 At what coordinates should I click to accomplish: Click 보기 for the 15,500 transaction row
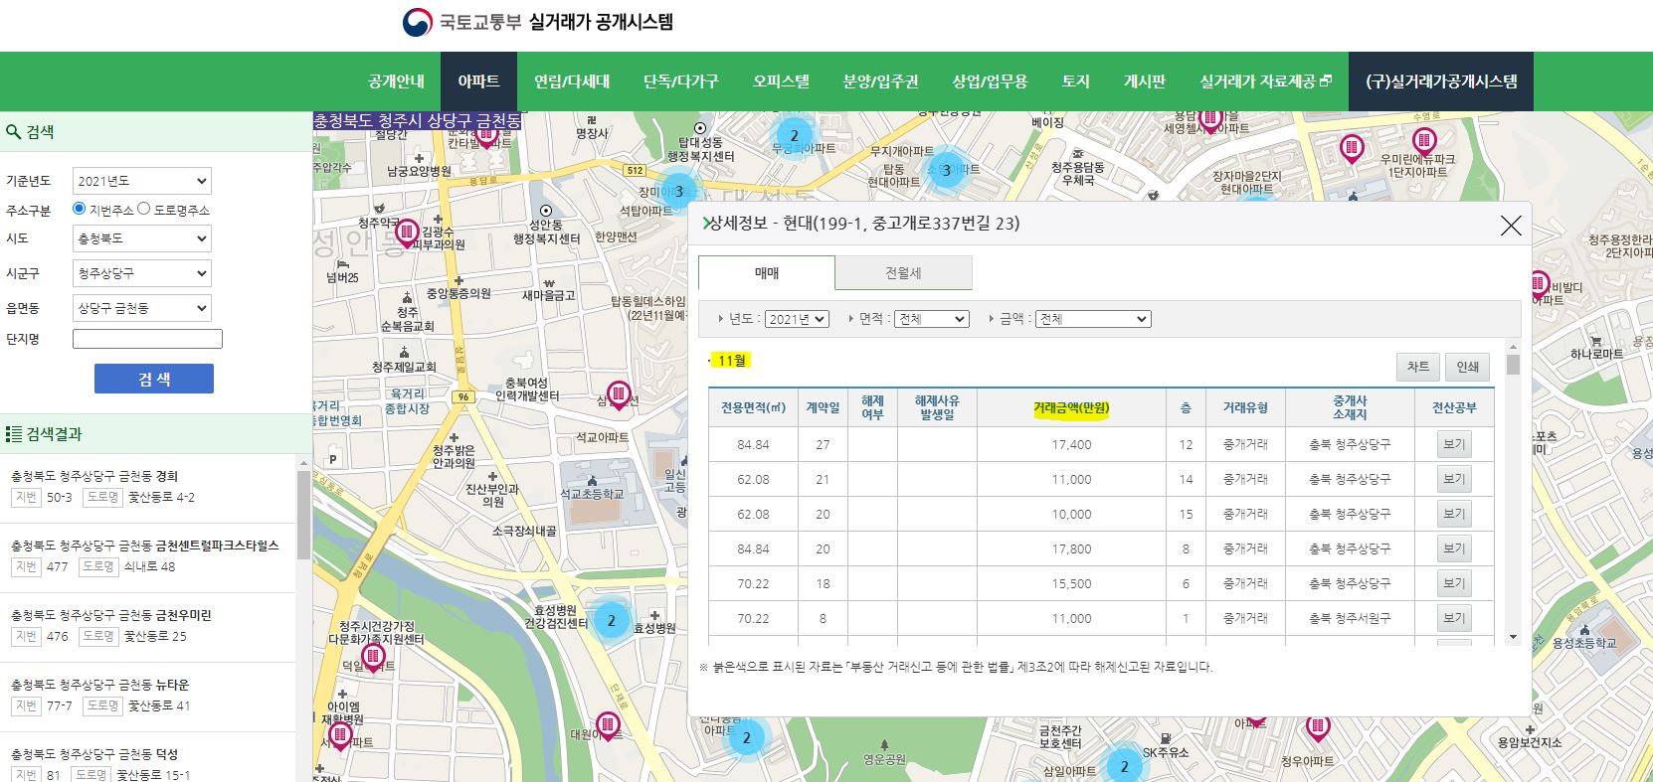(1454, 583)
